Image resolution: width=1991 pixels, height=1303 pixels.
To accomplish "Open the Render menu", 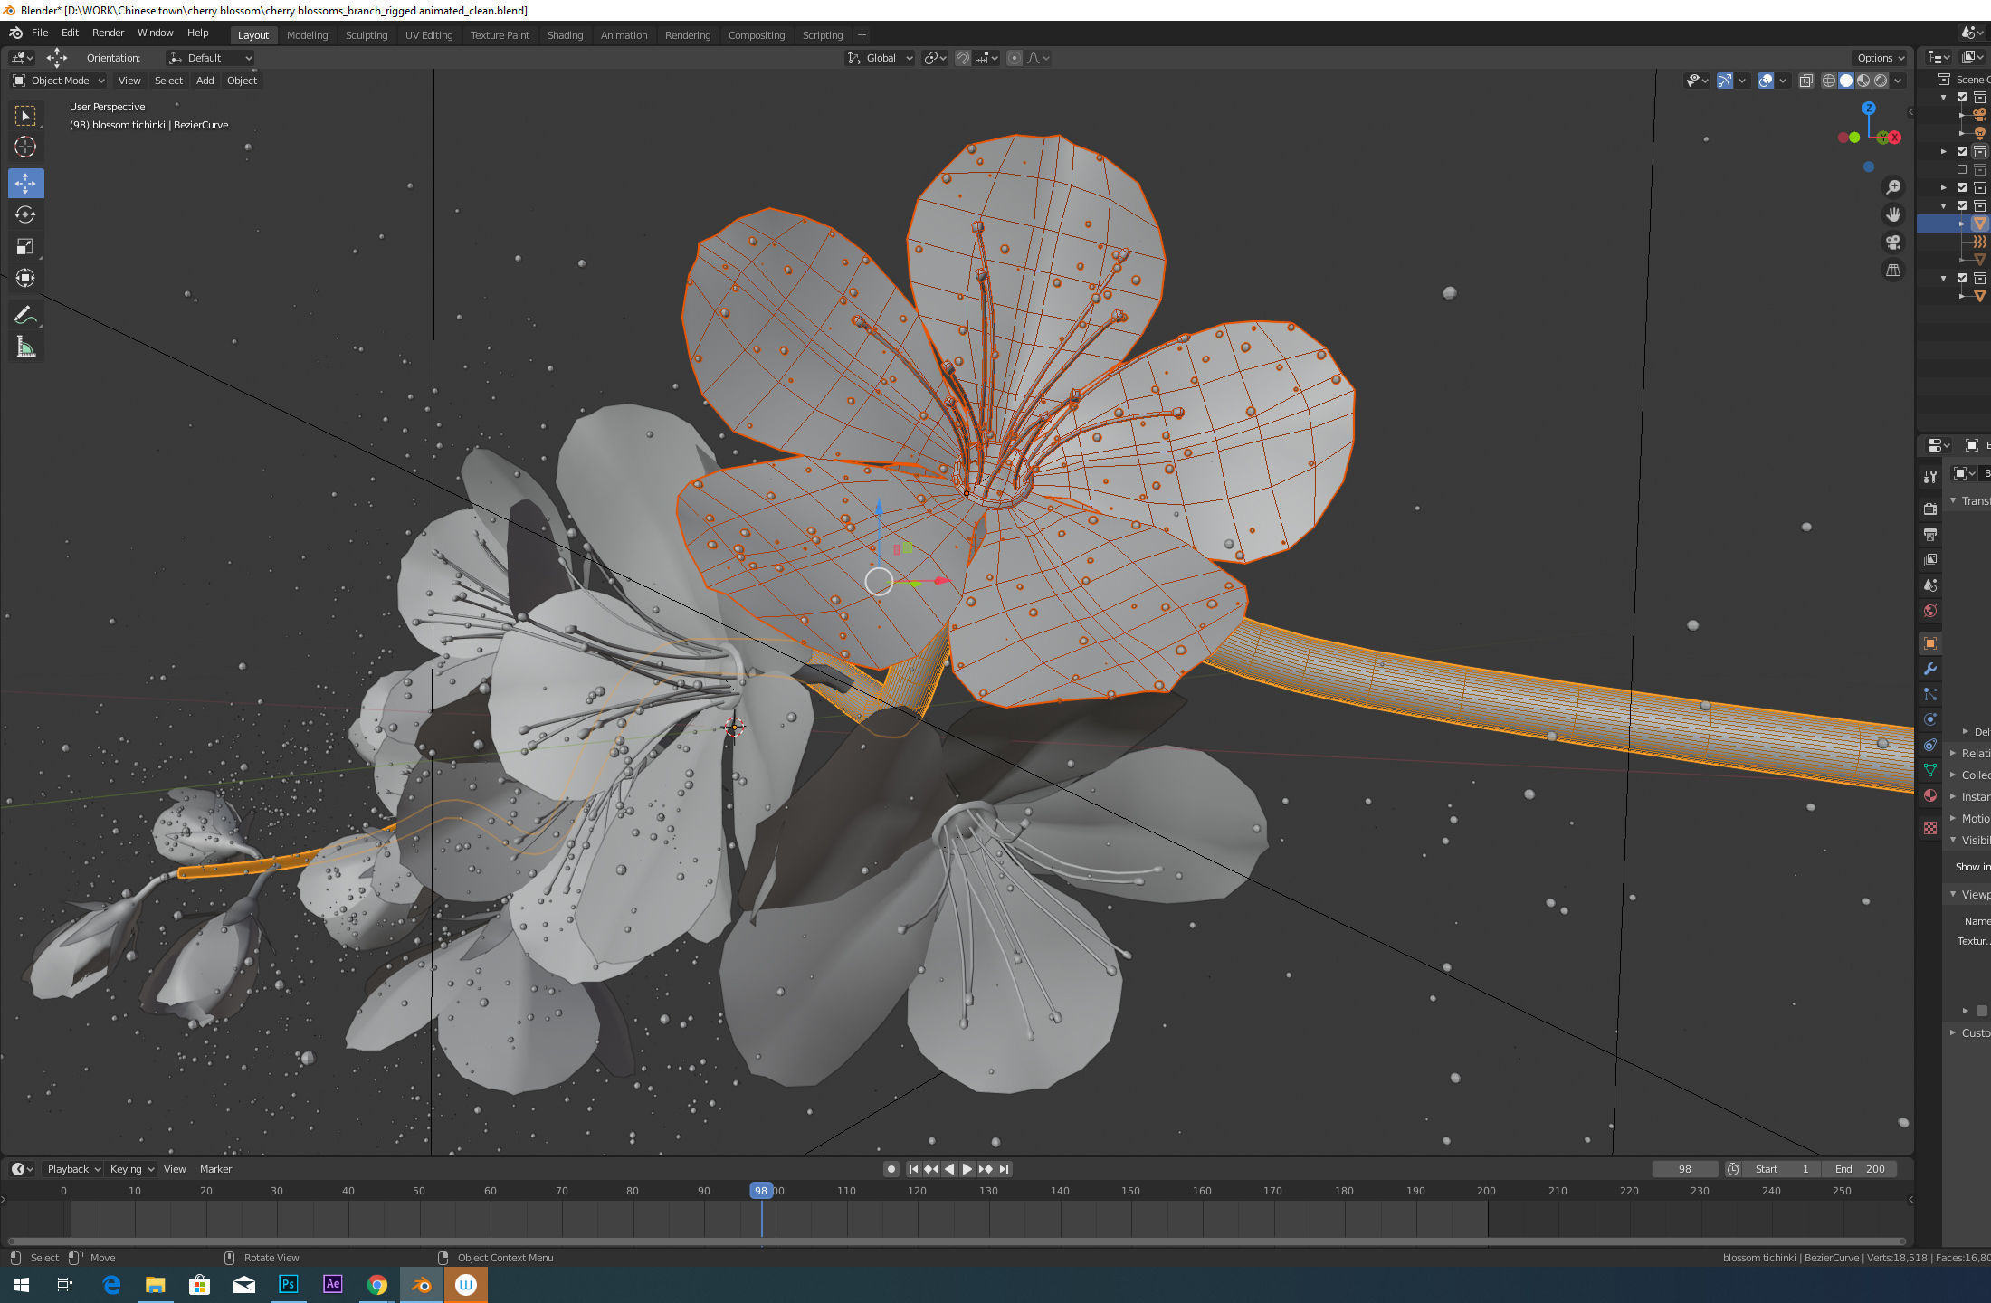I will [x=108, y=33].
